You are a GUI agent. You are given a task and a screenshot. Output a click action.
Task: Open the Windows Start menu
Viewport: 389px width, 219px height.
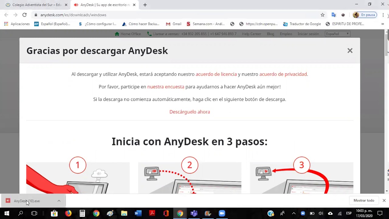pyautogui.click(x=7, y=213)
